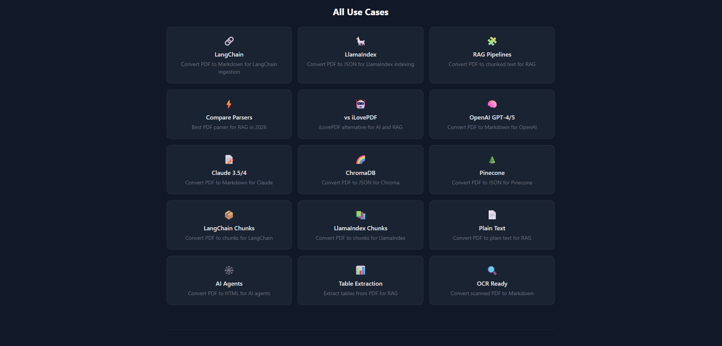
Task: Click 'iLovePDF alternative for AI and RAG'
Action: pos(360,127)
